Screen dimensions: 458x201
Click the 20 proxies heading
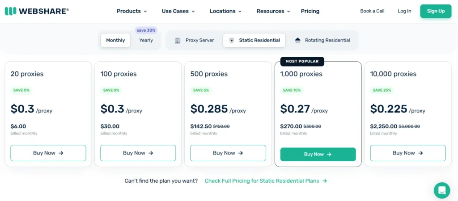(x=27, y=74)
